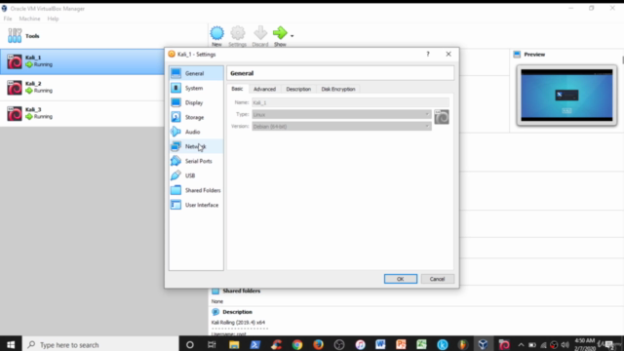624x351 pixels.
Task: Open the Shared Folders settings category
Action: (196, 190)
